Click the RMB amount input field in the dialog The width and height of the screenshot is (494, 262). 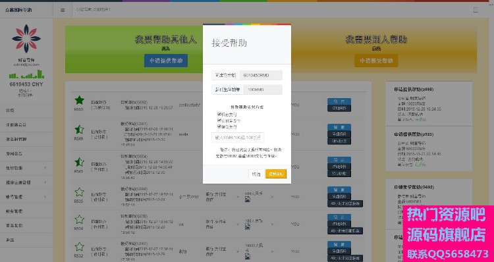coord(238,138)
